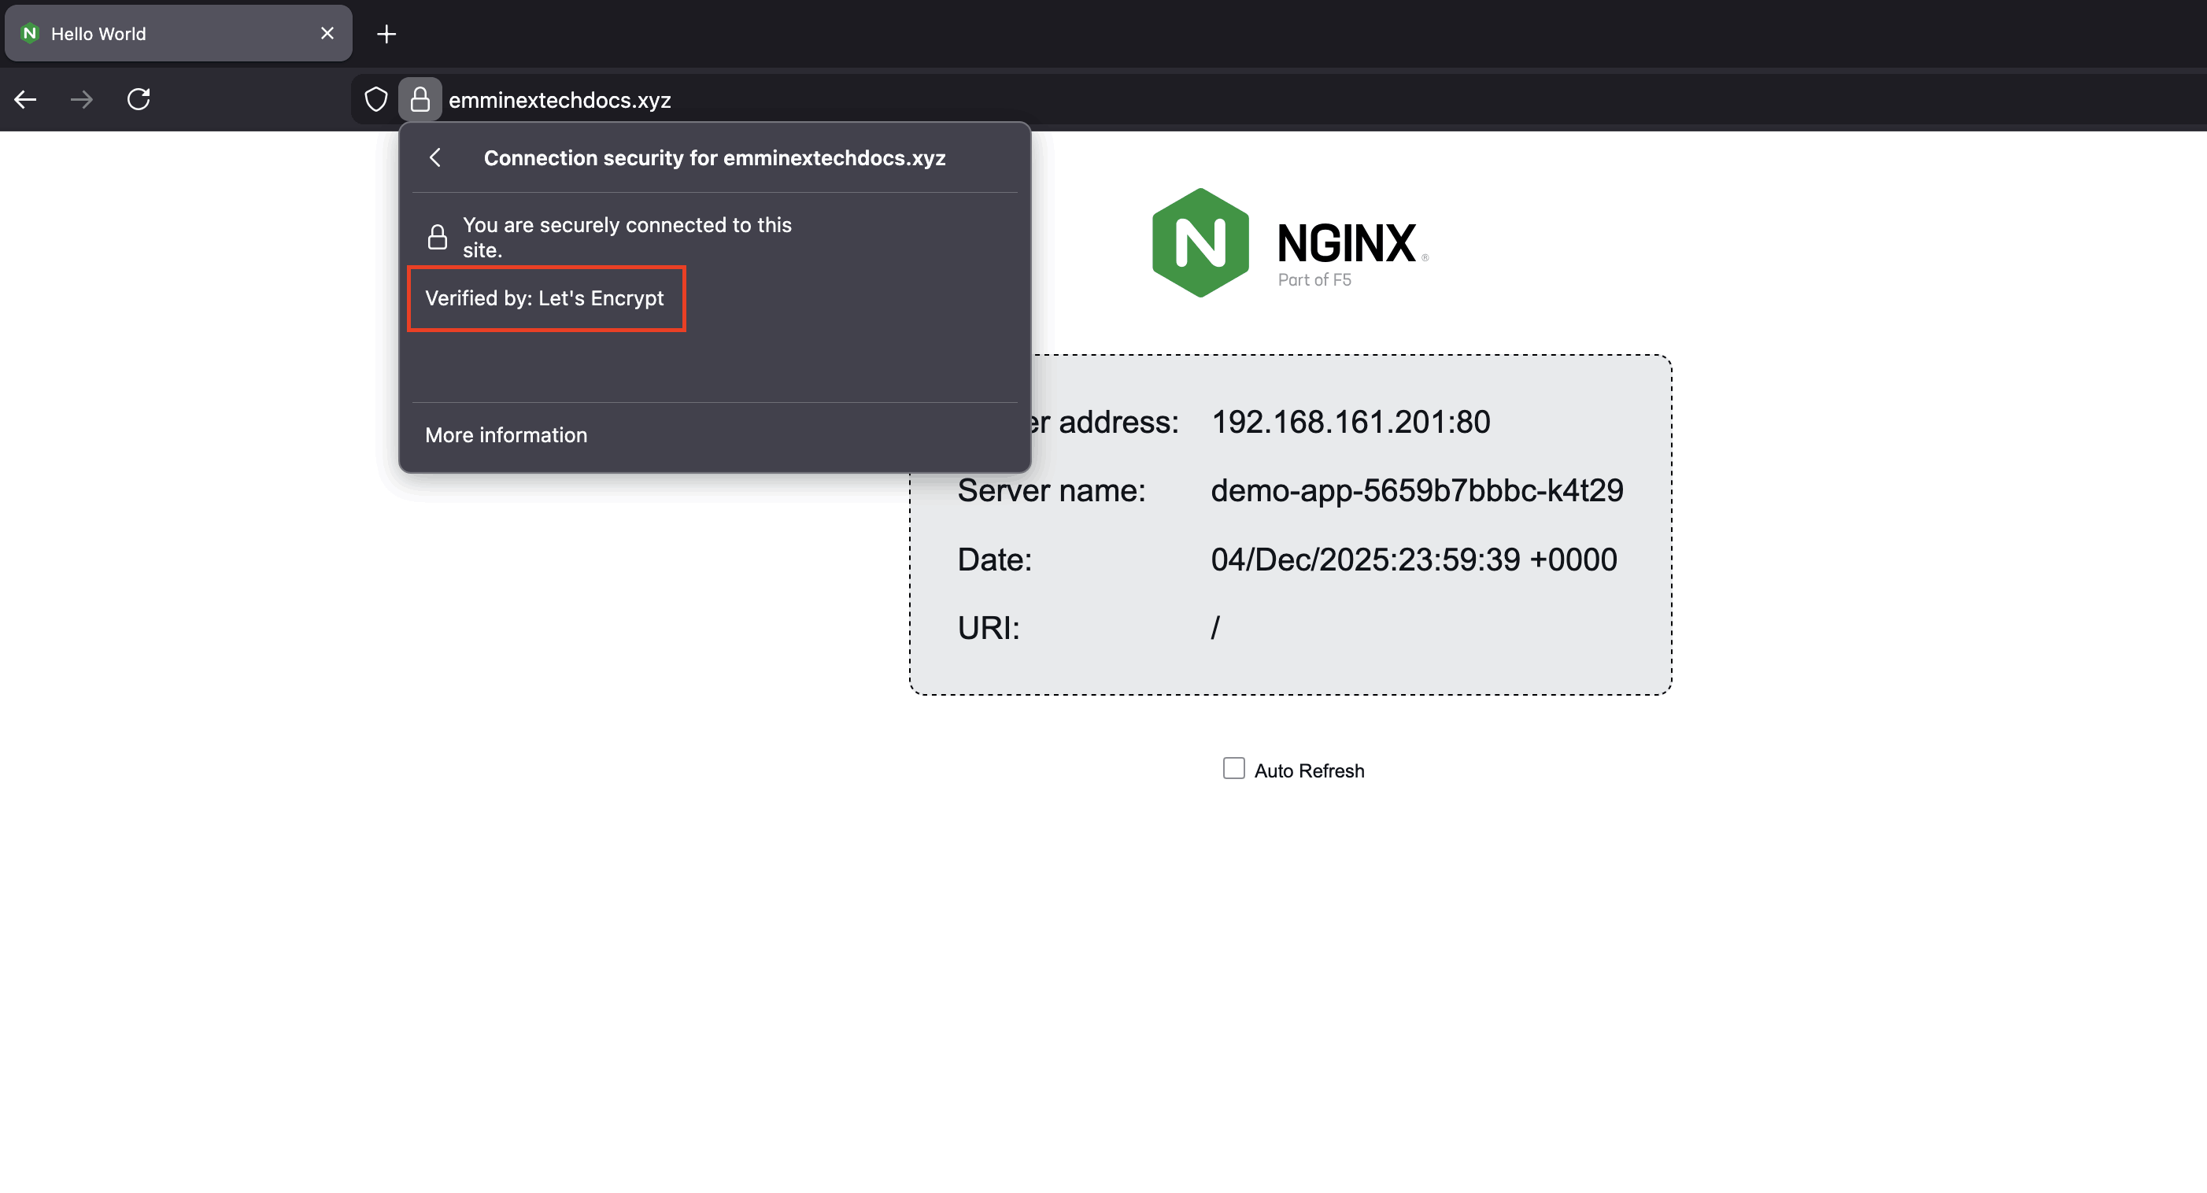This screenshot has width=2207, height=1193.
Task: Open More information about connection
Action: coord(506,435)
